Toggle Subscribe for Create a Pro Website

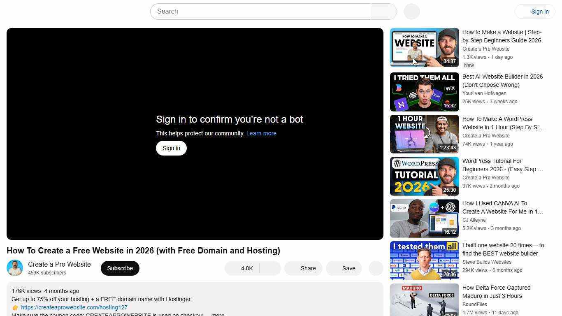120,268
